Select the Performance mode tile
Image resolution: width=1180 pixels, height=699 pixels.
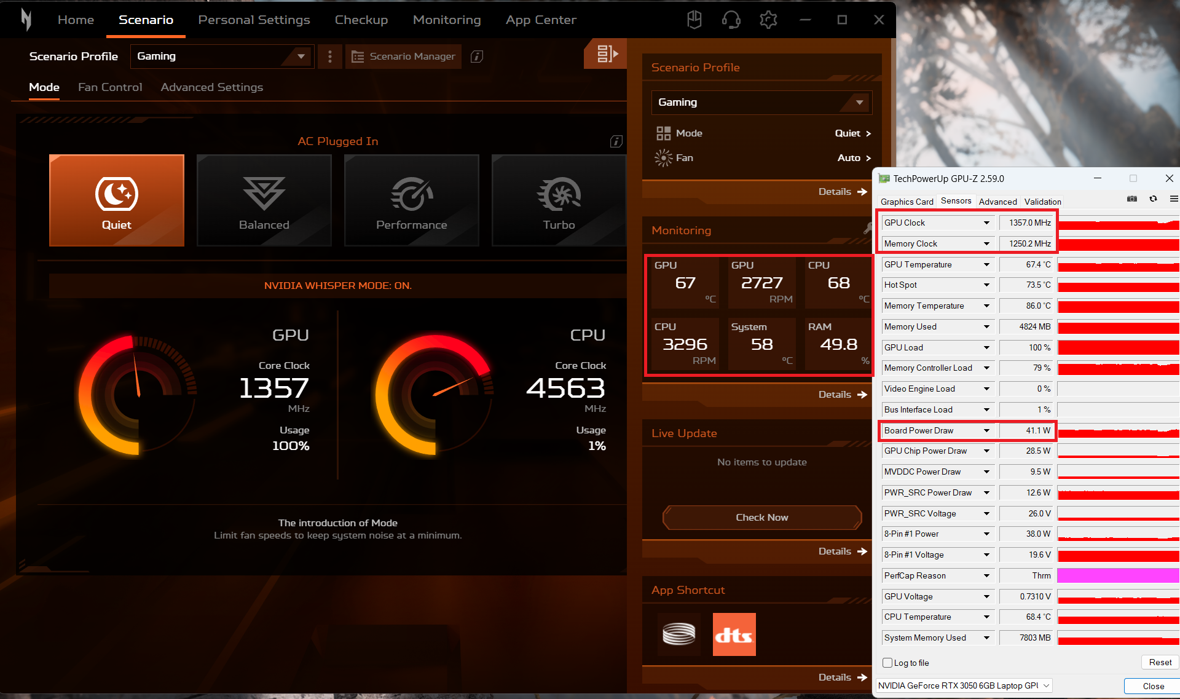click(x=412, y=200)
